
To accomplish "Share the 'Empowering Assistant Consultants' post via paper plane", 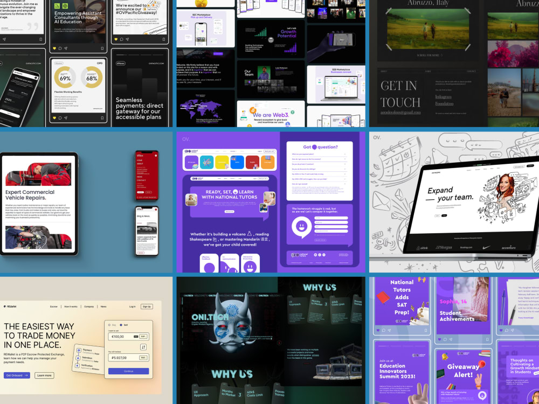I will (66, 48).
